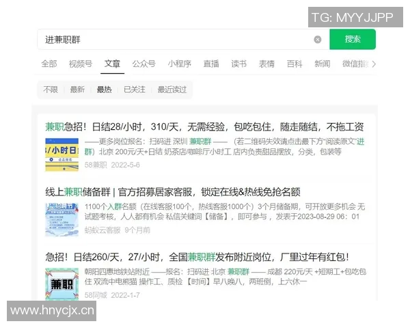The width and height of the screenshot is (410, 328).
Task: Open the 微信指数 tab
Action: 355,64
